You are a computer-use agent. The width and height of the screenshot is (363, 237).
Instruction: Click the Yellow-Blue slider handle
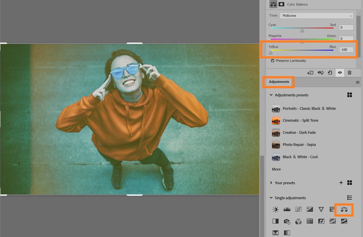pyautogui.click(x=270, y=53)
